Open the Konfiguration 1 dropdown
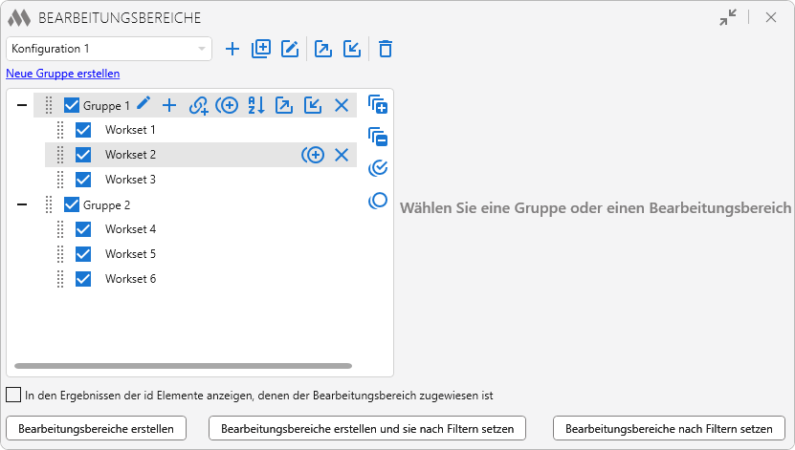The width and height of the screenshot is (795, 450). point(109,49)
